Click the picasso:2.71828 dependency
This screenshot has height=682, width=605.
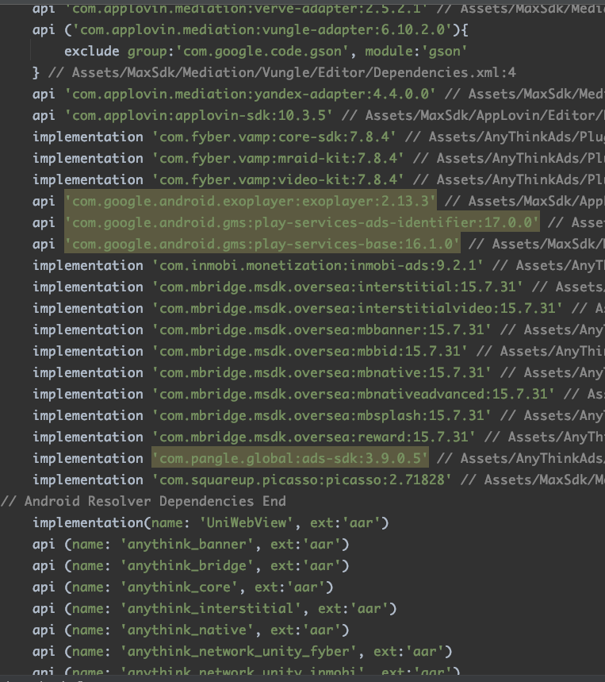pyautogui.click(x=301, y=480)
